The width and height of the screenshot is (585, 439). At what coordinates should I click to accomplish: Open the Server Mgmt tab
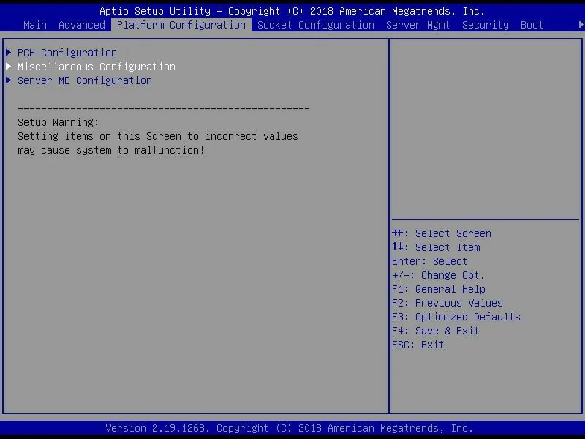(418, 25)
